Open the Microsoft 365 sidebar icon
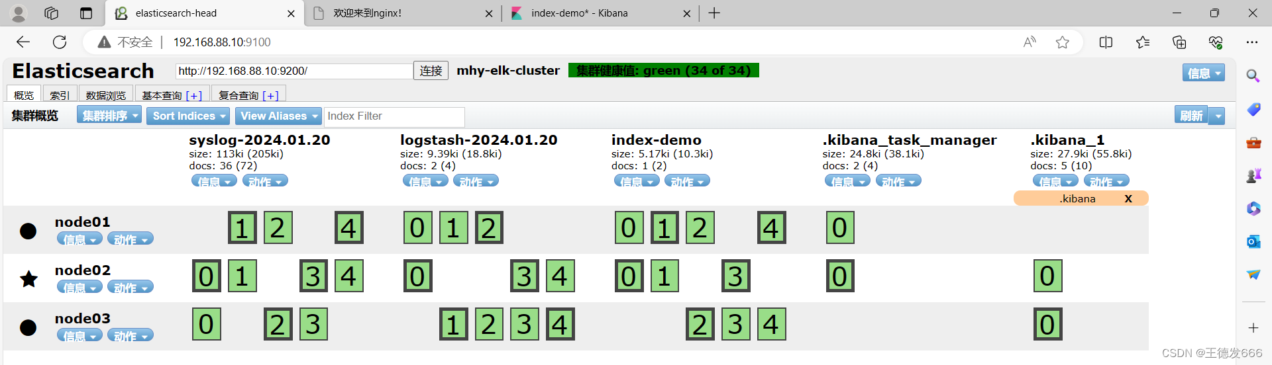The height and width of the screenshot is (365, 1272). tap(1253, 208)
